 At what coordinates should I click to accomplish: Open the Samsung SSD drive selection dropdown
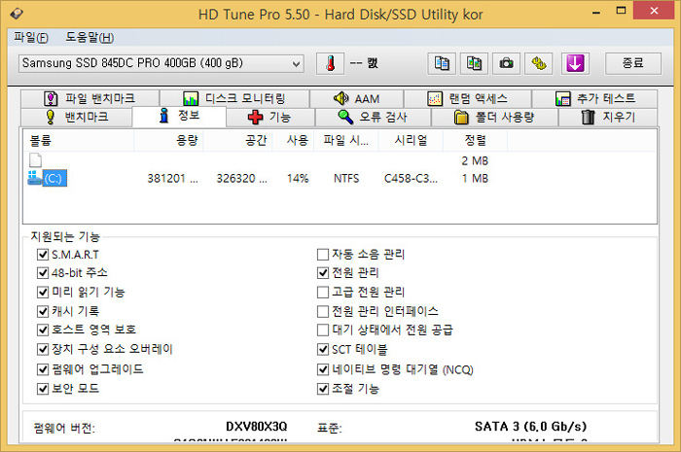coord(161,63)
